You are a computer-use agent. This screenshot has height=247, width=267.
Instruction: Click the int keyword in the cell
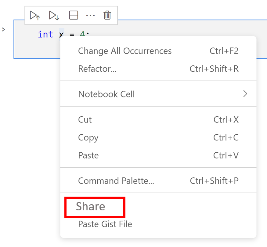click(45, 34)
